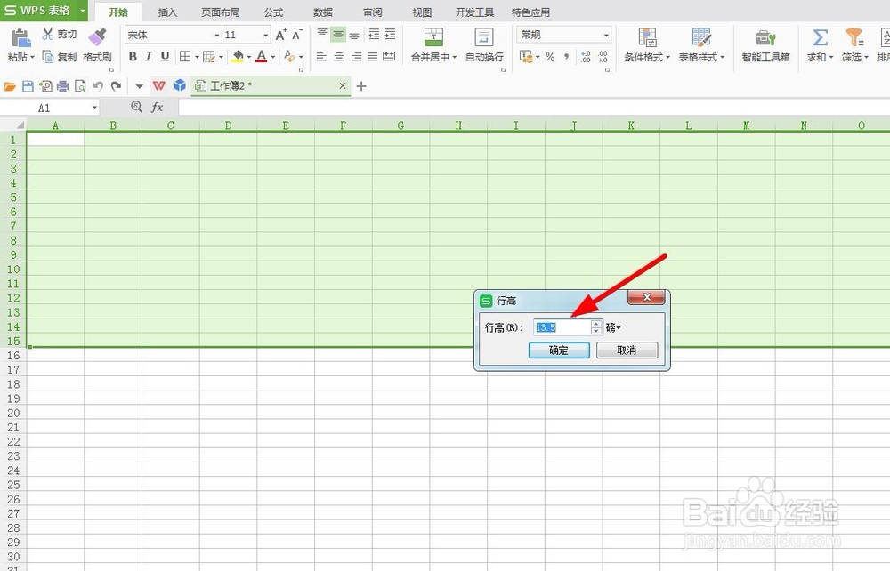Image resolution: width=890 pixels, height=571 pixels.
Task: Click the 行高 value input field
Action: point(562,327)
